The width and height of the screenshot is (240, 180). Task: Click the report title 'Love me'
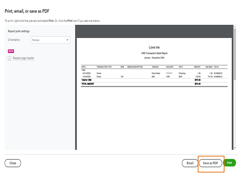tap(154, 47)
